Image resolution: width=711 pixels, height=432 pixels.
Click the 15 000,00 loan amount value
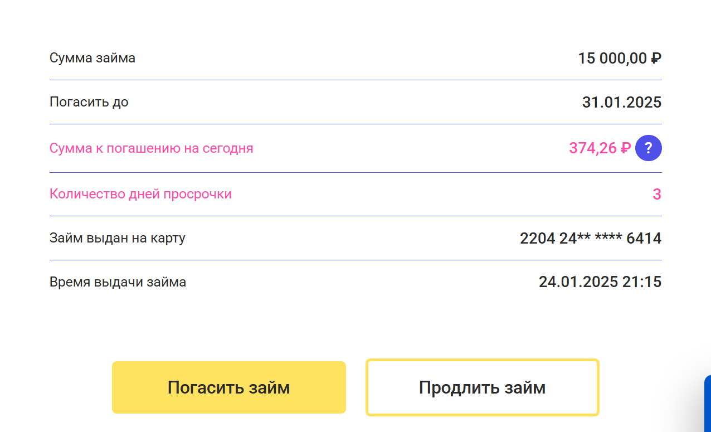coord(612,58)
